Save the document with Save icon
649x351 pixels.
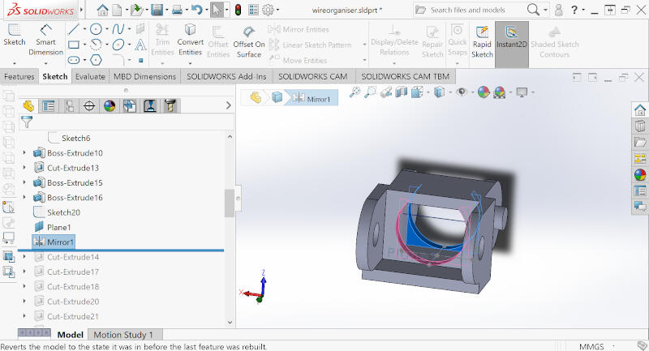(157, 10)
